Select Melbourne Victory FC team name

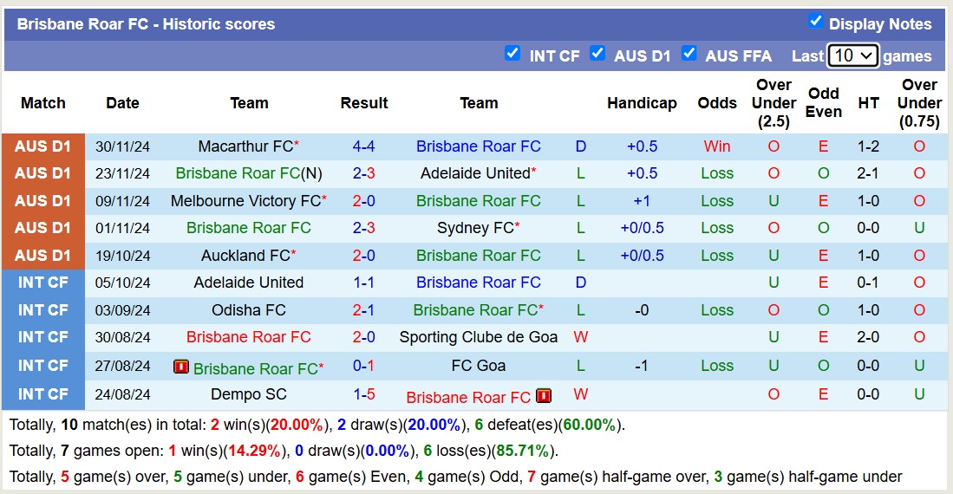245,201
